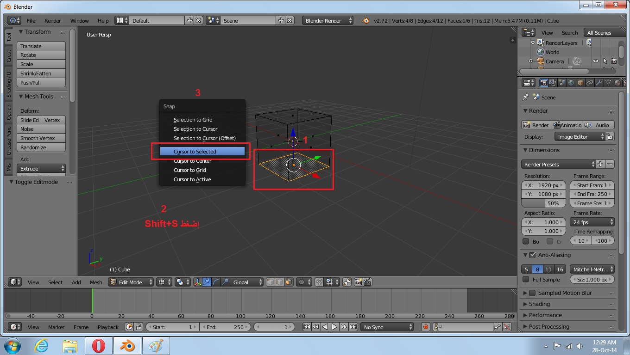
Task: Open the Image Editor display dropdown
Action: [x=580, y=137]
